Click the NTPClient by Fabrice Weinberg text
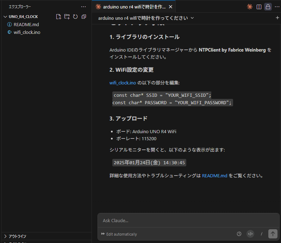281x243 pixels. 232,50
